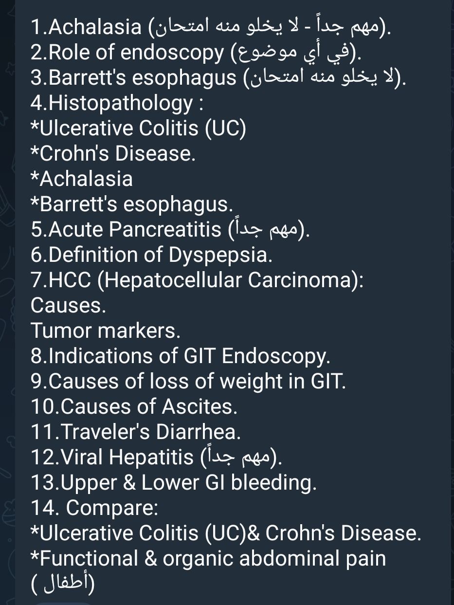The image size is (454, 605).
Task: Click the '14. Compare:' line
Action: click(94, 508)
